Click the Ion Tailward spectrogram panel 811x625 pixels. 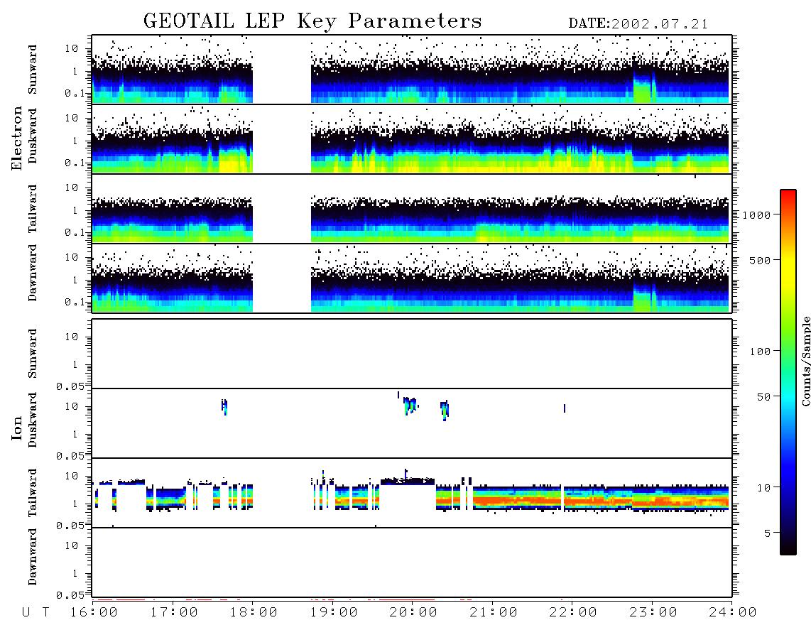click(x=412, y=493)
